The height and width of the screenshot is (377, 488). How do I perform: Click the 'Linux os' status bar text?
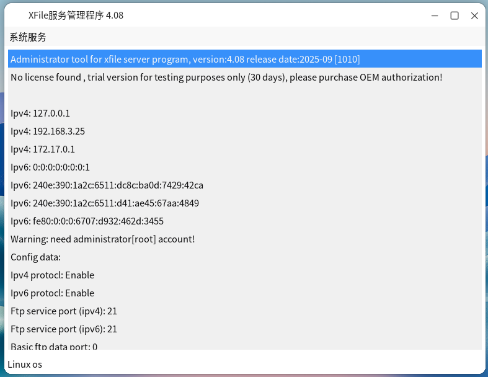click(x=25, y=365)
